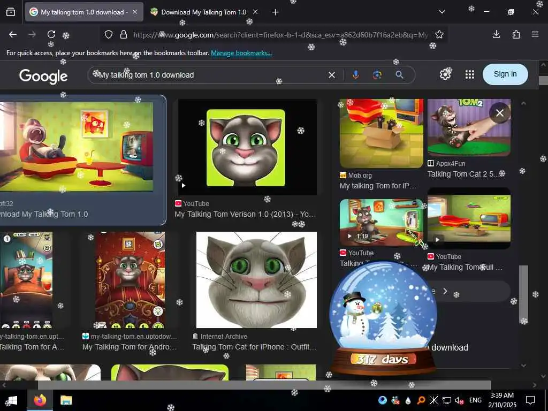Click the snow globe 317 days widget
The image size is (548, 411).
coord(383,317)
